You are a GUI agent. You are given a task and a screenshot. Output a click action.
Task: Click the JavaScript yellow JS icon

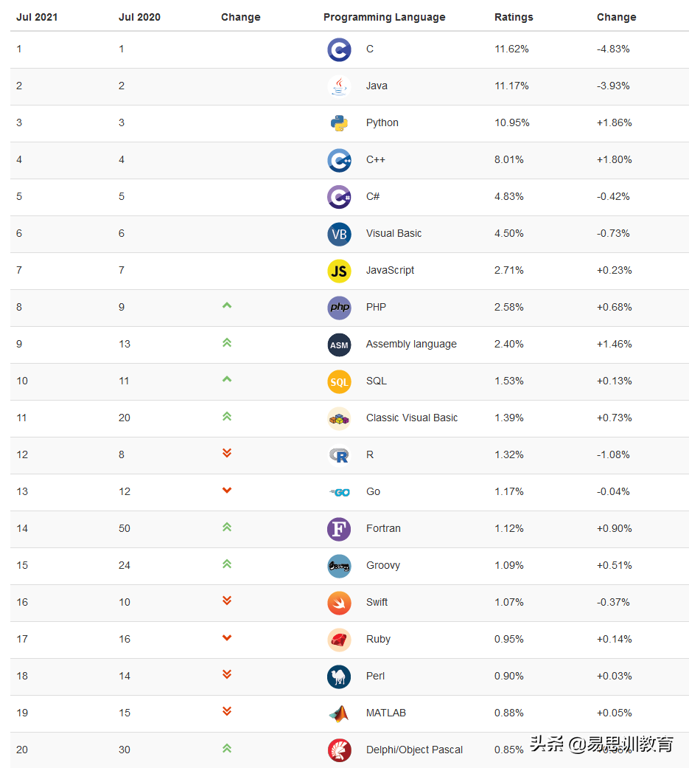[339, 271]
